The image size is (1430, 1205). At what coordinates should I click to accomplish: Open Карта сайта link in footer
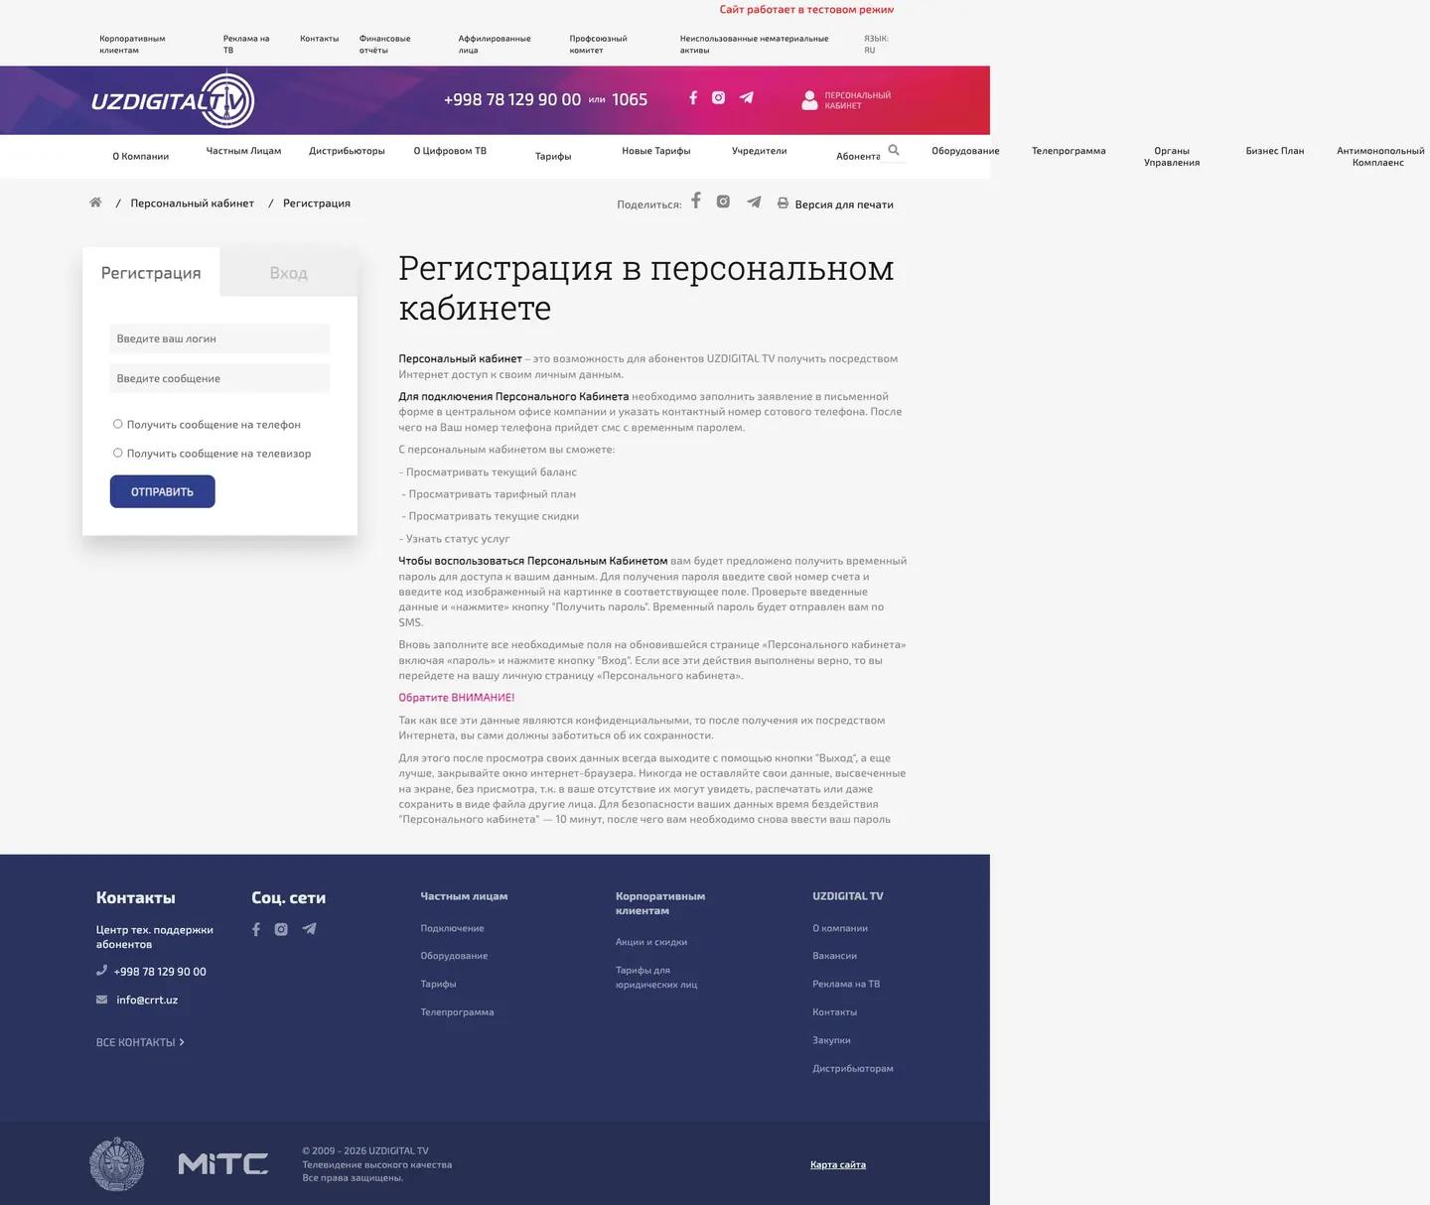click(x=838, y=1164)
